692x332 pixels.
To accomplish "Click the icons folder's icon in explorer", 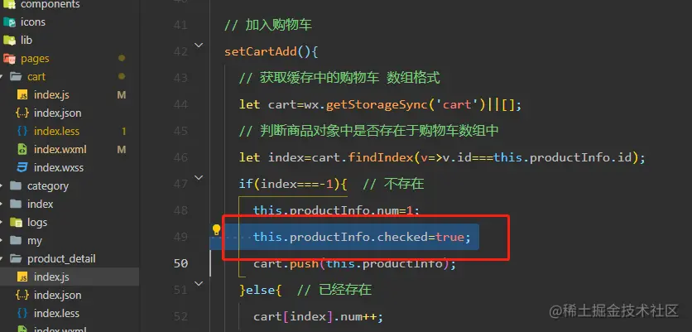I will coord(9,22).
